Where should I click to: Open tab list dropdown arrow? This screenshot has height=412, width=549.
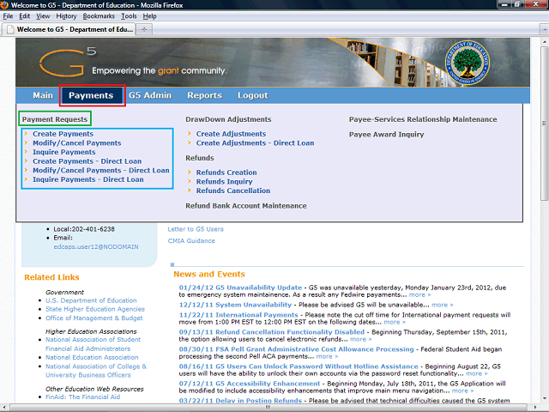click(545, 29)
